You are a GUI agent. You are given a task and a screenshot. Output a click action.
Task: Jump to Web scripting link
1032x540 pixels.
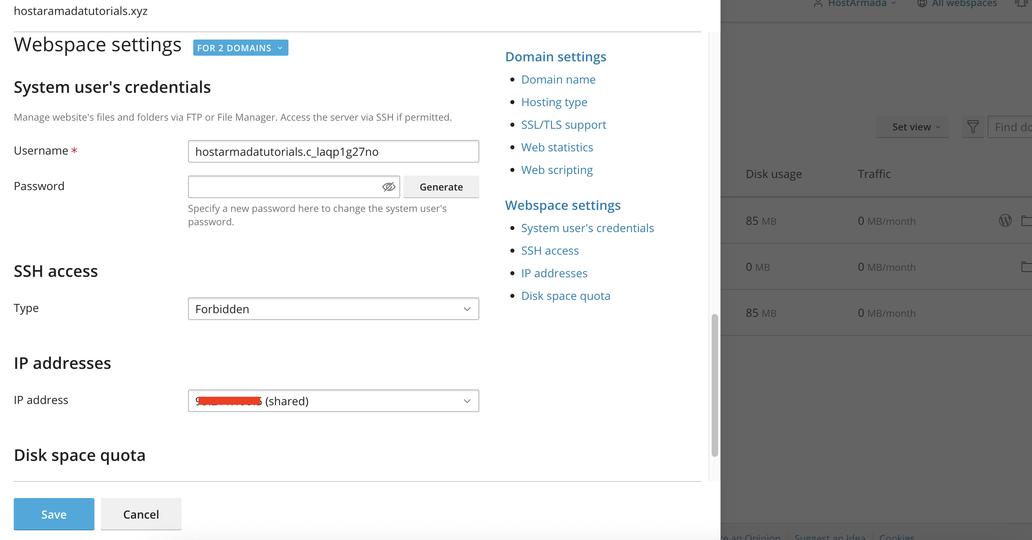pos(557,170)
